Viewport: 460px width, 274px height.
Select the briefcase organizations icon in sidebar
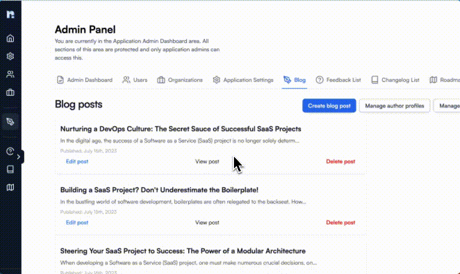point(10,92)
